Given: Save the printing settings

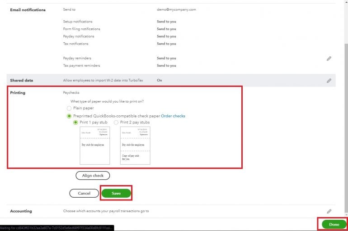Looking at the screenshot, I should [116, 193].
